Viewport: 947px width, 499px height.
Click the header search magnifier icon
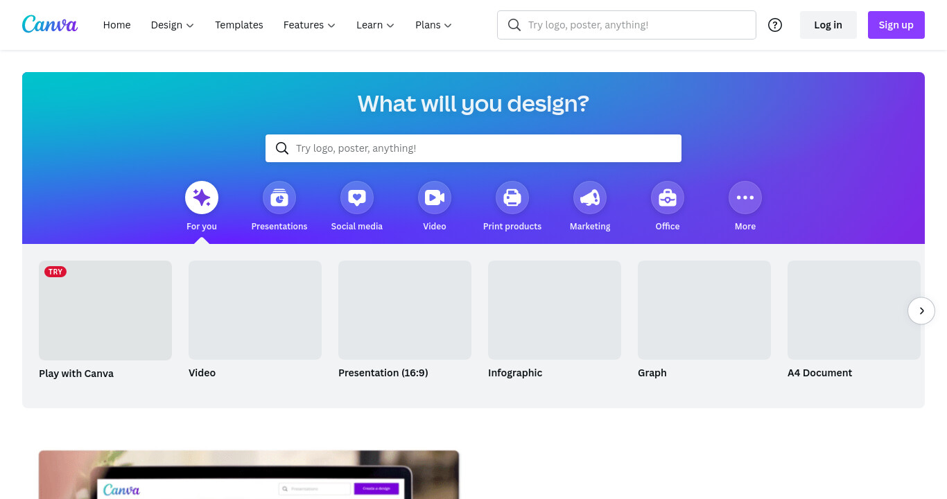click(x=514, y=25)
